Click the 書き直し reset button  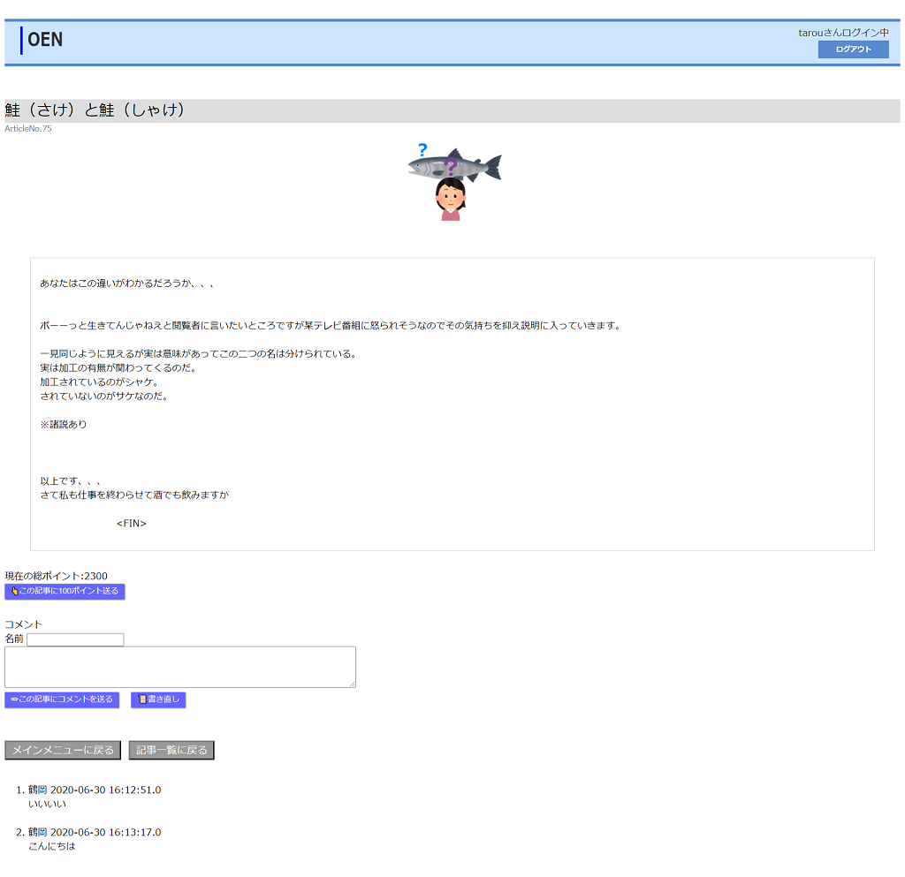(x=158, y=700)
